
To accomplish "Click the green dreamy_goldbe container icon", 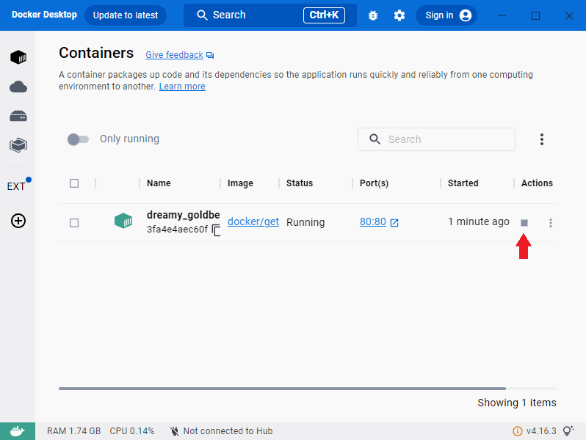I will (x=123, y=221).
